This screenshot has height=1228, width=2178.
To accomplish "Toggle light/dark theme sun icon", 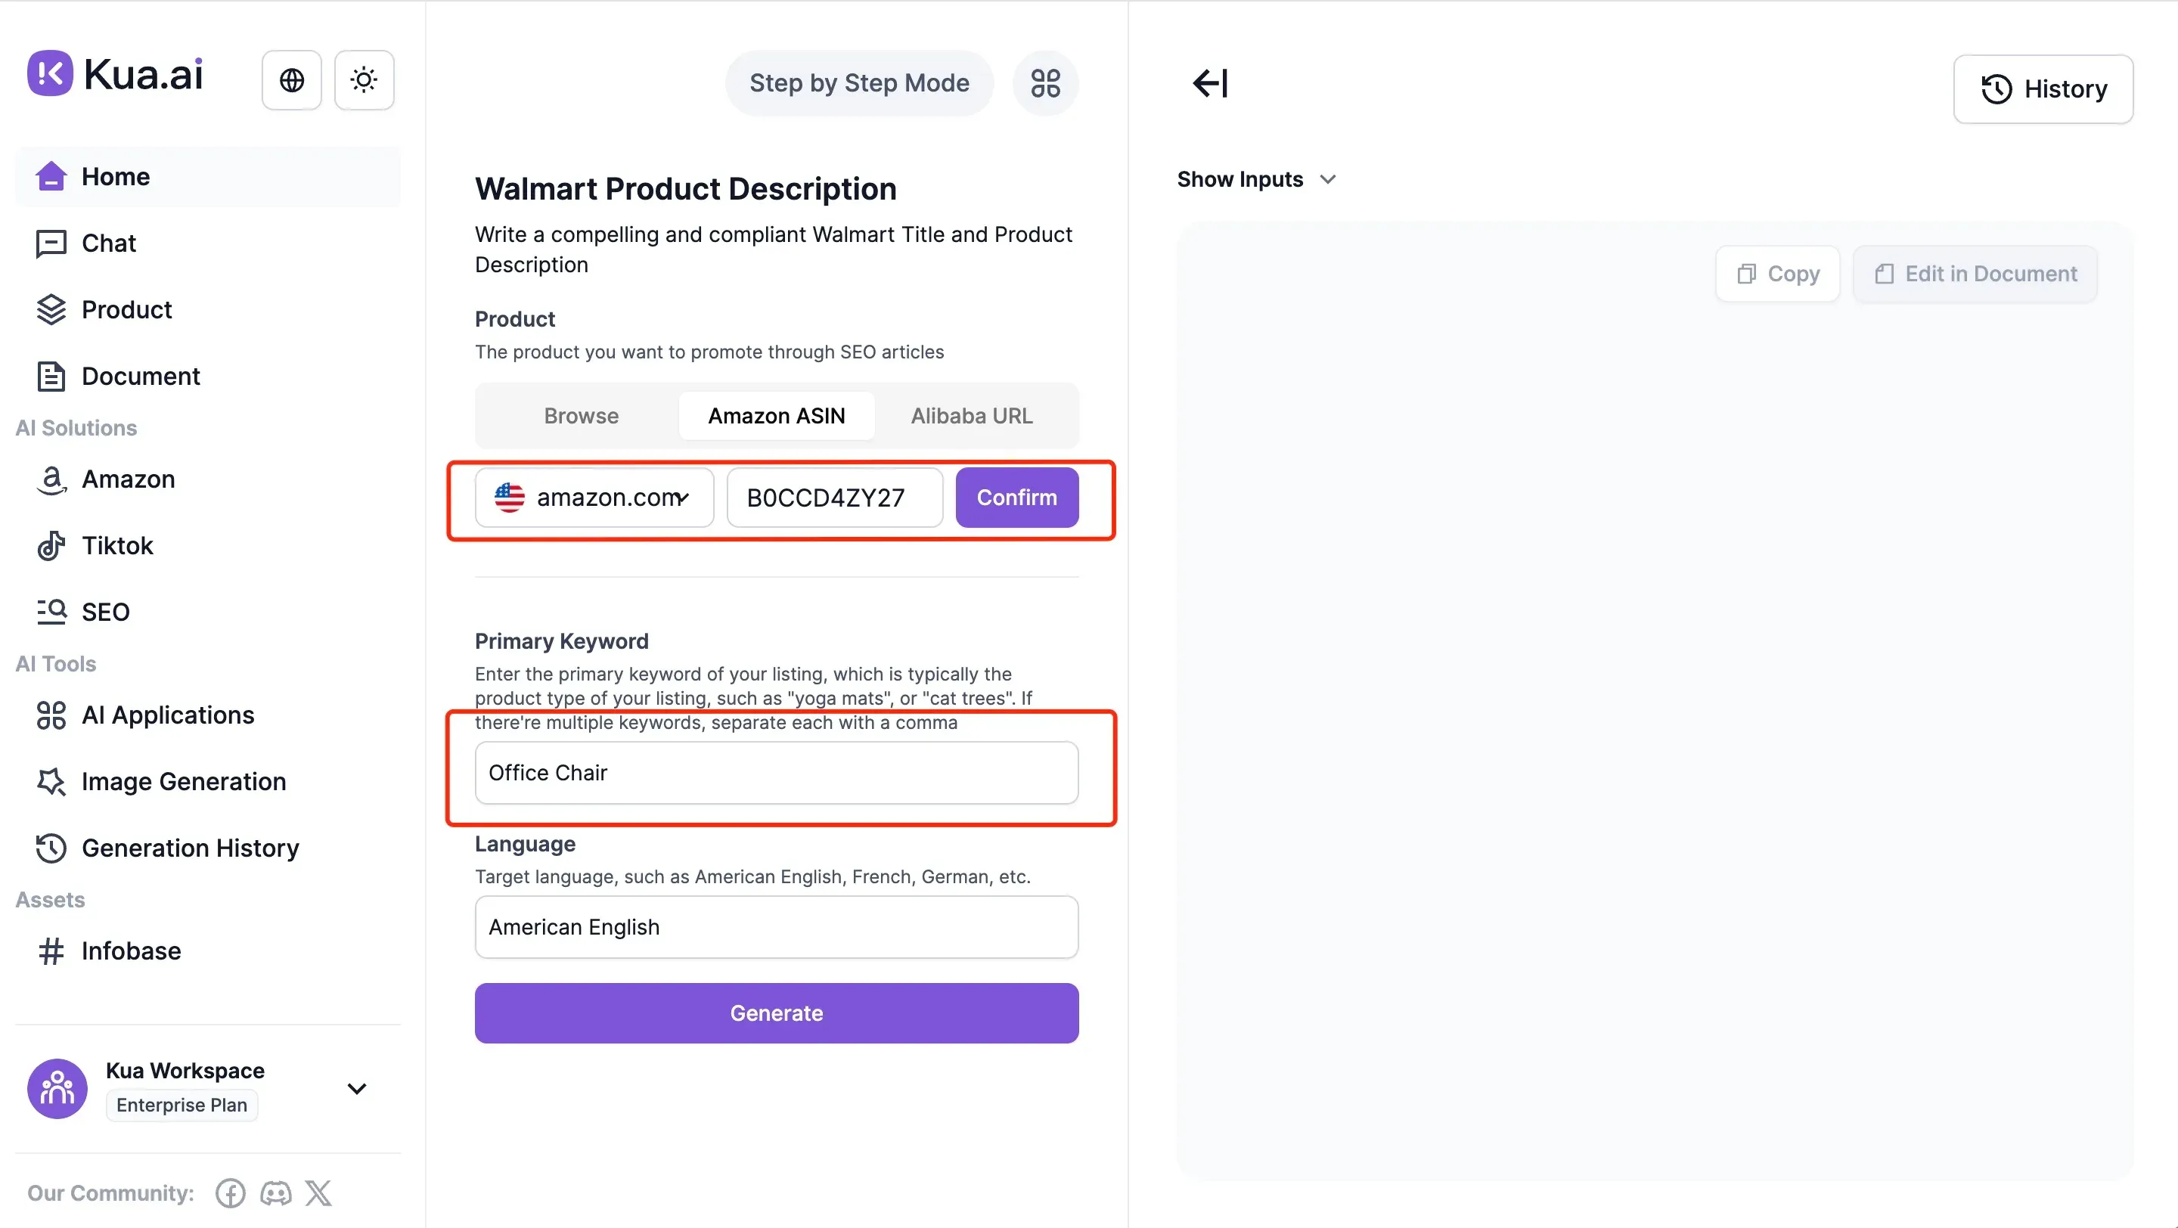I will (x=365, y=80).
